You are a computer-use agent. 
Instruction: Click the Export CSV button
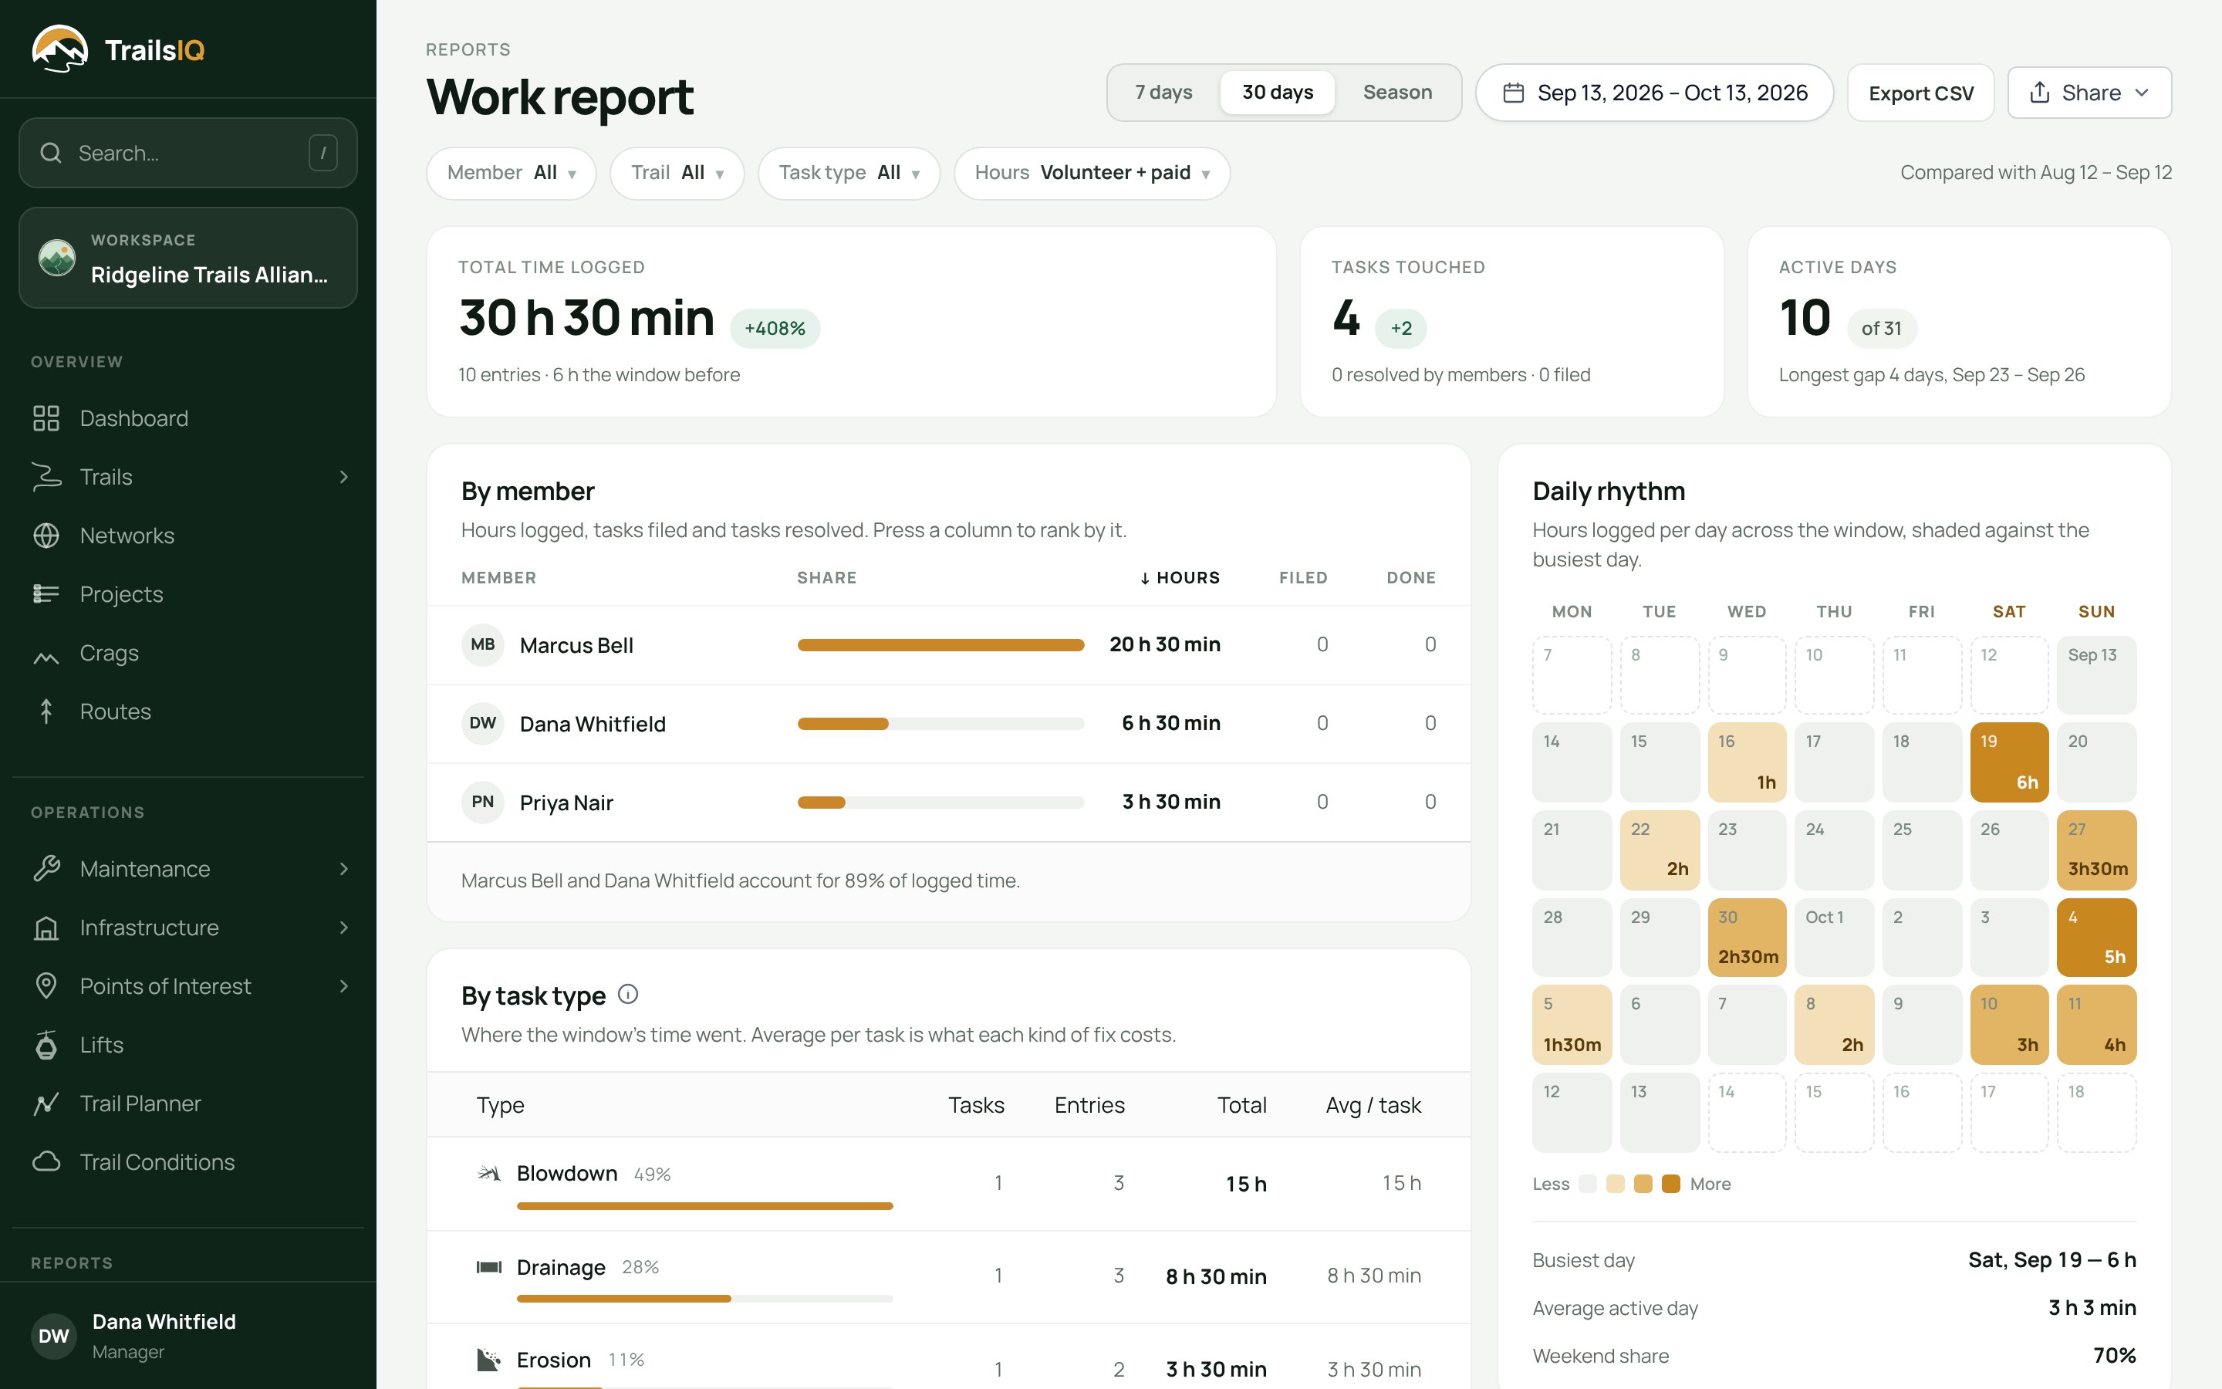pos(1921,93)
